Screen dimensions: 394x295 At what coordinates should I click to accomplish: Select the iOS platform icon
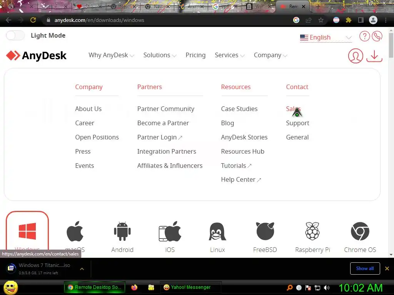pyautogui.click(x=170, y=231)
